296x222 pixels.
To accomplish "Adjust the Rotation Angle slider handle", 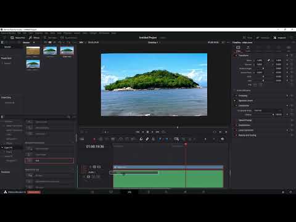I will pyautogui.click(x=263, y=68).
